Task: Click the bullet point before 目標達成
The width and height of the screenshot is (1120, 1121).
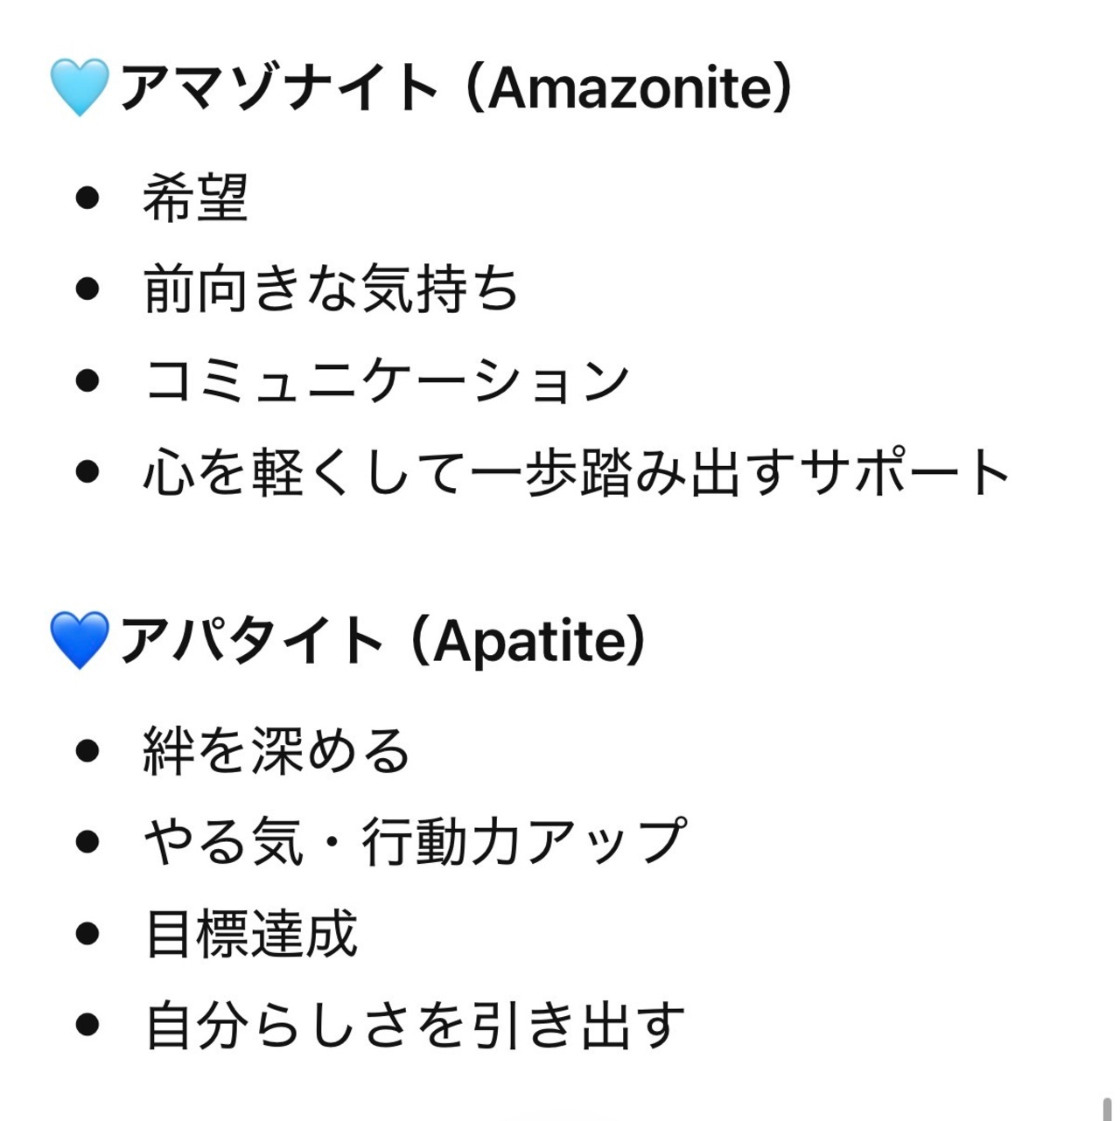Action: click(87, 934)
